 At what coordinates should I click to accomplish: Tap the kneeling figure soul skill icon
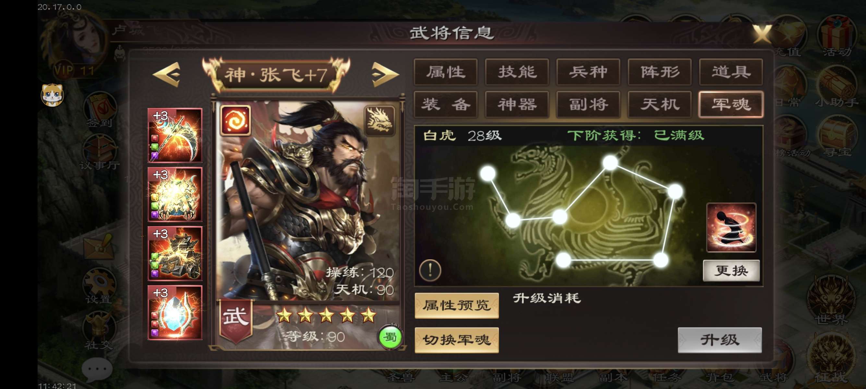[x=731, y=228]
